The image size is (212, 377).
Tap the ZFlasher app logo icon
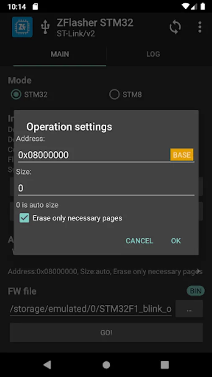[x=22, y=27]
